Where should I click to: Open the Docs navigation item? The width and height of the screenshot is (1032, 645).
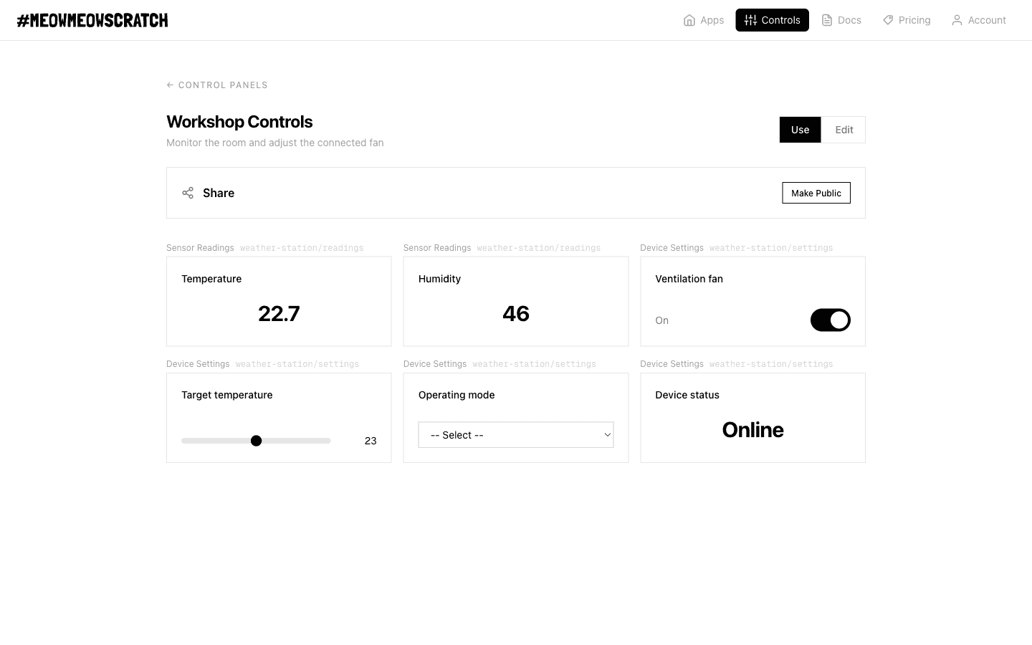pos(841,20)
